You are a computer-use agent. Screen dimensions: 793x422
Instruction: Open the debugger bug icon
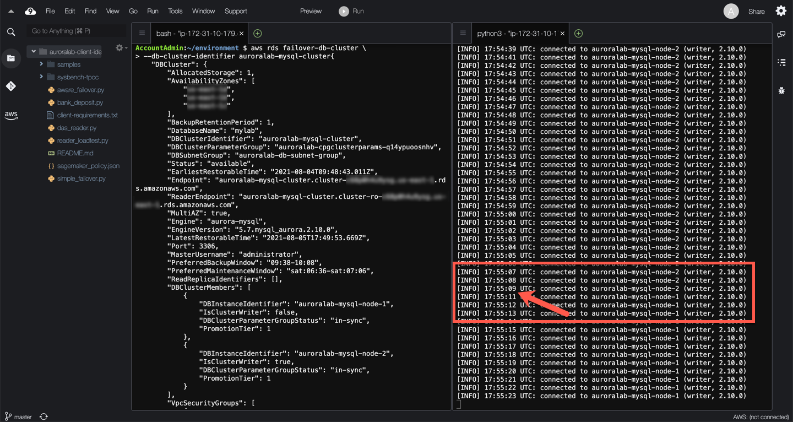pyautogui.click(x=781, y=90)
